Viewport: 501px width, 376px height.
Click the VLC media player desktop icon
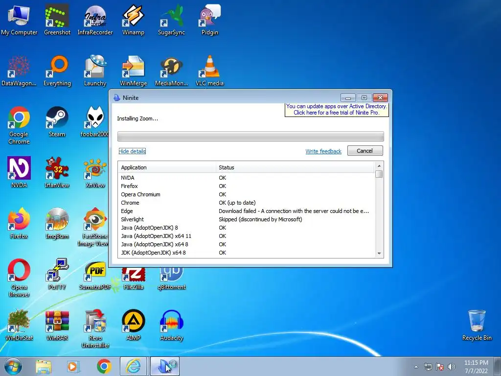(209, 71)
